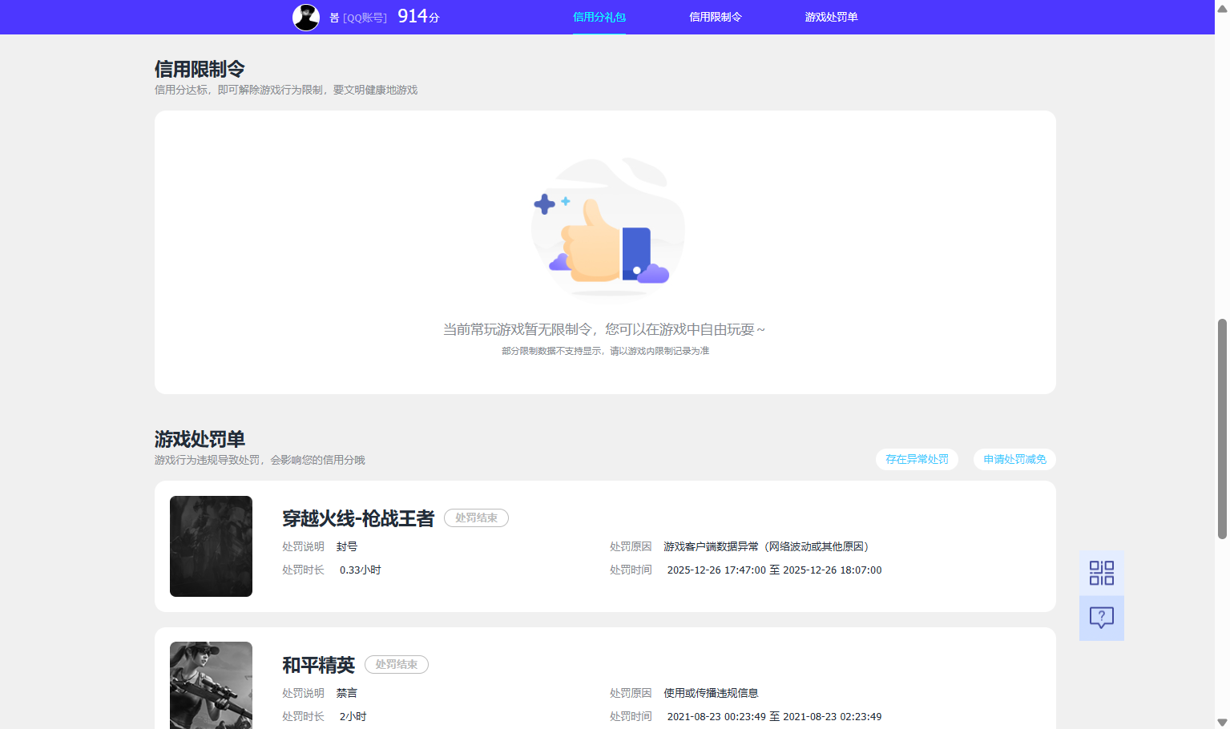Click the 禁言 penalty description

347,693
